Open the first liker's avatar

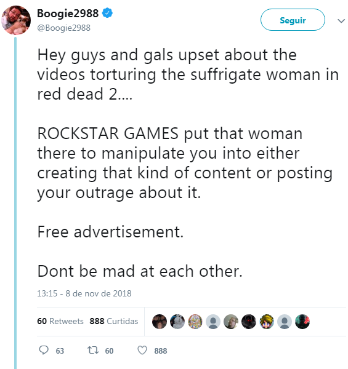[160, 322]
